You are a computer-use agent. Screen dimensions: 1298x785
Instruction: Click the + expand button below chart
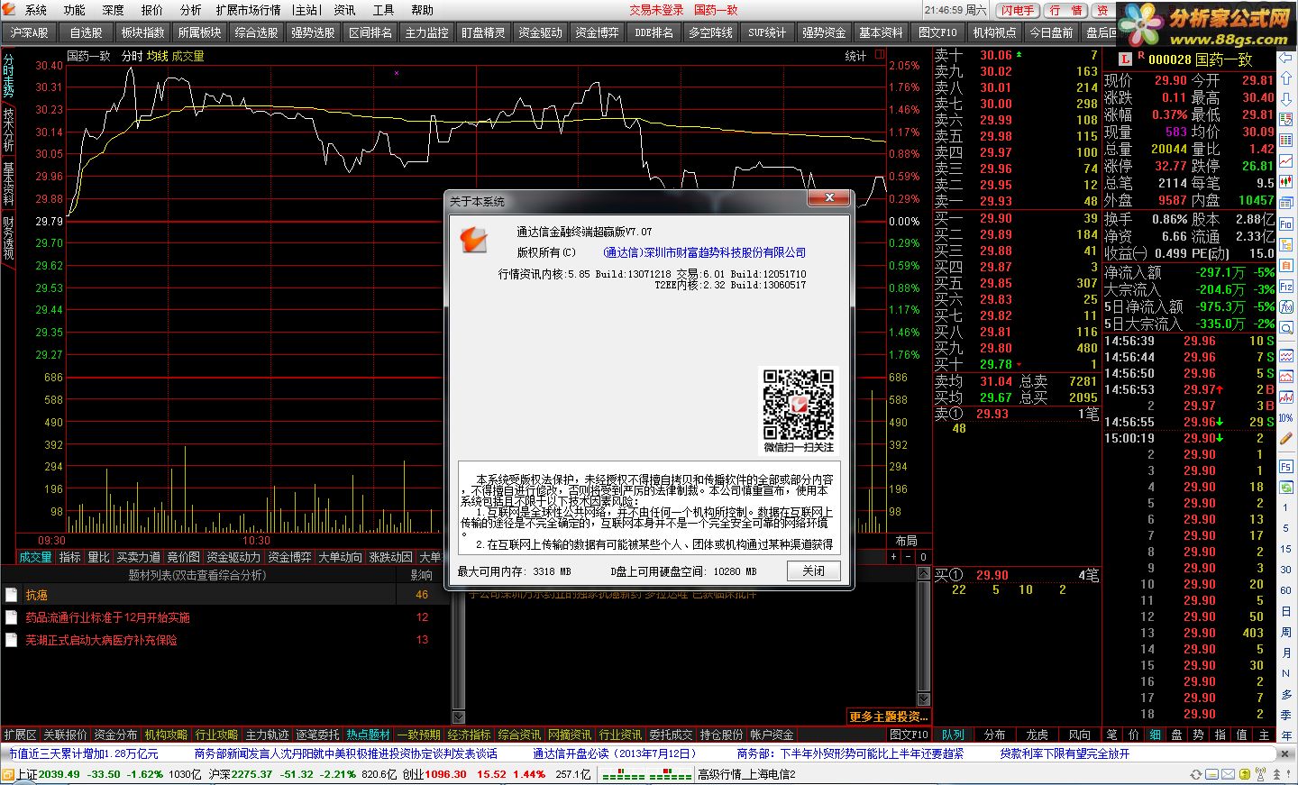[x=894, y=557]
